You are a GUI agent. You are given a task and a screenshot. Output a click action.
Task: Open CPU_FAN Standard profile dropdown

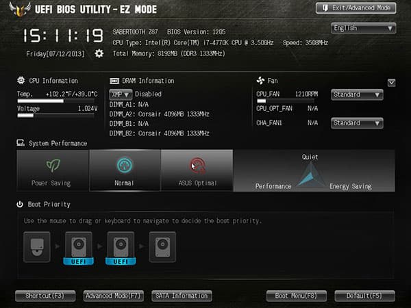pyautogui.click(x=357, y=94)
